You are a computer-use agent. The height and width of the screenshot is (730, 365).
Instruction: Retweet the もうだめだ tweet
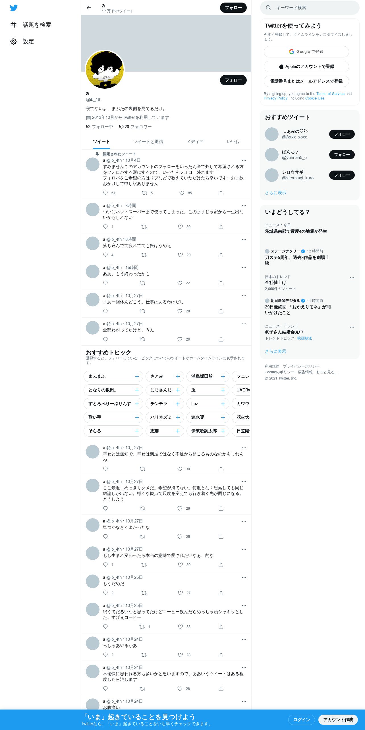coord(144,593)
